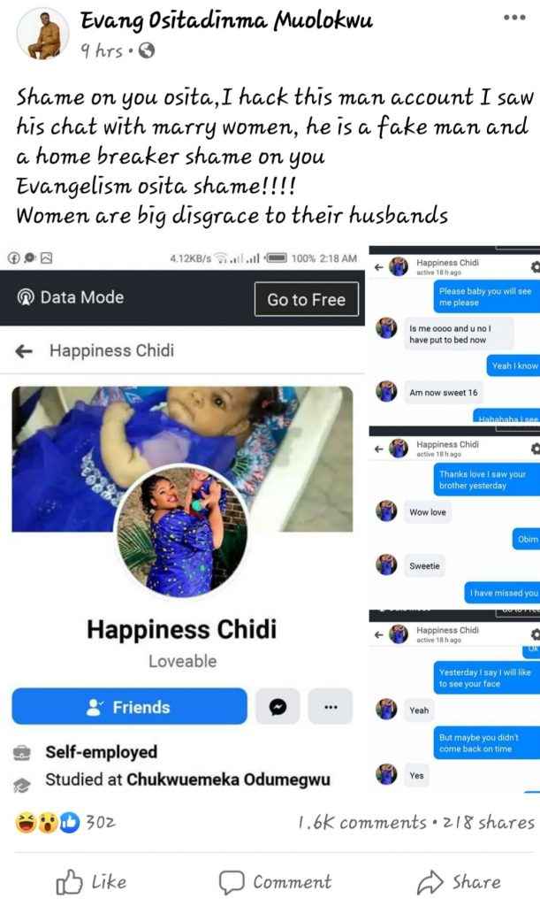The height and width of the screenshot is (906, 540).
Task: Click the blue Friends button
Action: tap(129, 707)
